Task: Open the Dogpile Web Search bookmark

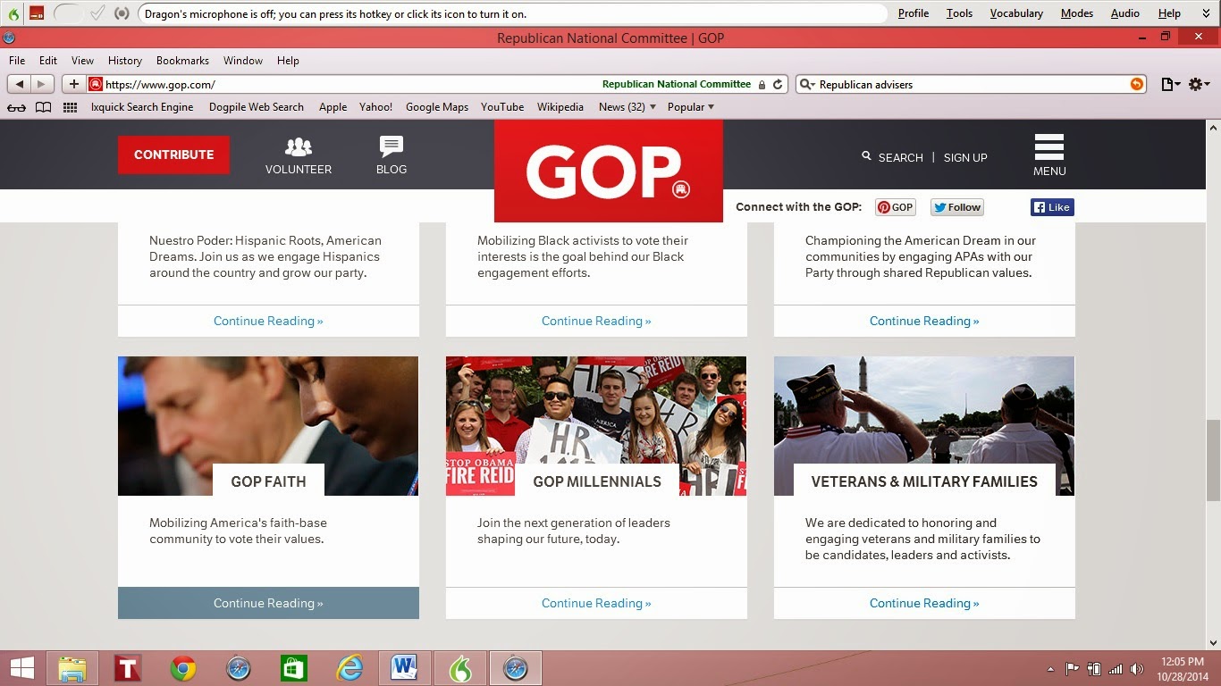Action: [x=257, y=107]
